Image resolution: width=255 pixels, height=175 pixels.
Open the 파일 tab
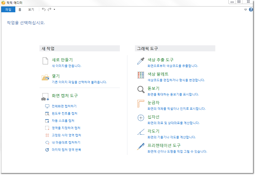tap(8, 10)
